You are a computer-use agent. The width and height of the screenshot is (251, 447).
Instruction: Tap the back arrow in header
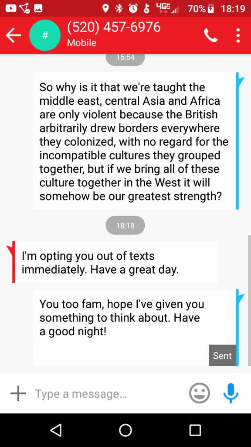point(13,35)
